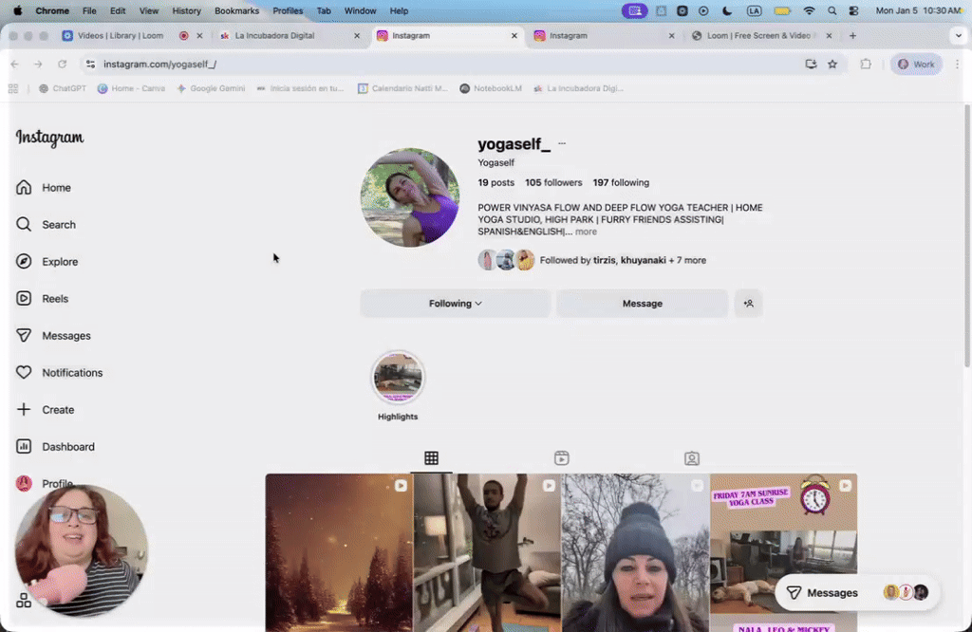Open the Bookmarks menu in the menu bar

[236, 10]
